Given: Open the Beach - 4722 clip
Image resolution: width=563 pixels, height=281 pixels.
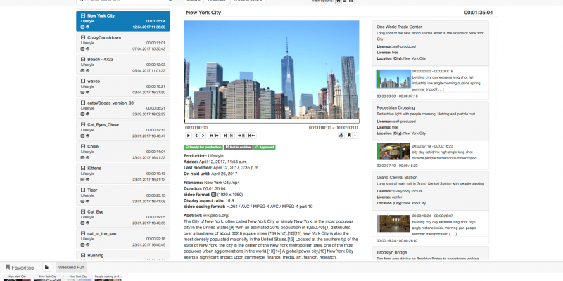Looking at the screenshot, I should tap(123, 65).
